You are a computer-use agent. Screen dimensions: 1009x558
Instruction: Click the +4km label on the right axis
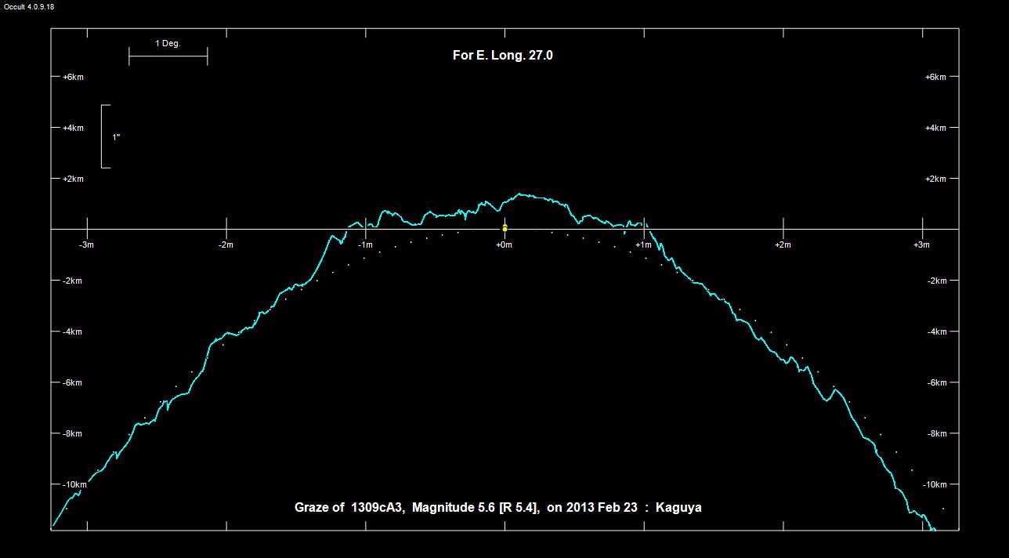pyautogui.click(x=935, y=128)
